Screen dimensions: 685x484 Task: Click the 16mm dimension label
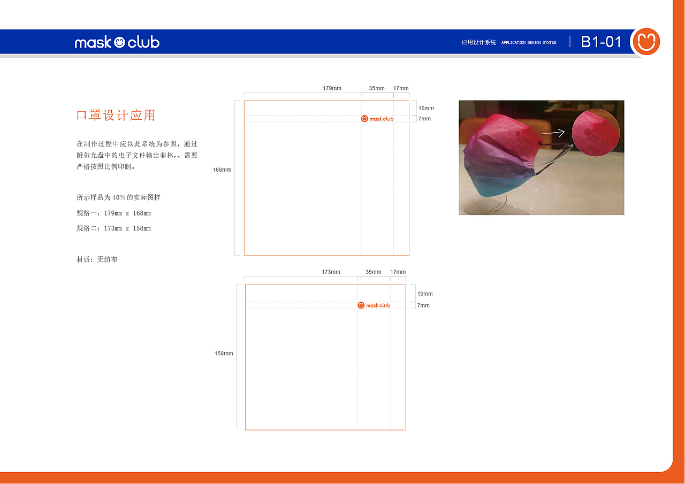tap(426, 108)
